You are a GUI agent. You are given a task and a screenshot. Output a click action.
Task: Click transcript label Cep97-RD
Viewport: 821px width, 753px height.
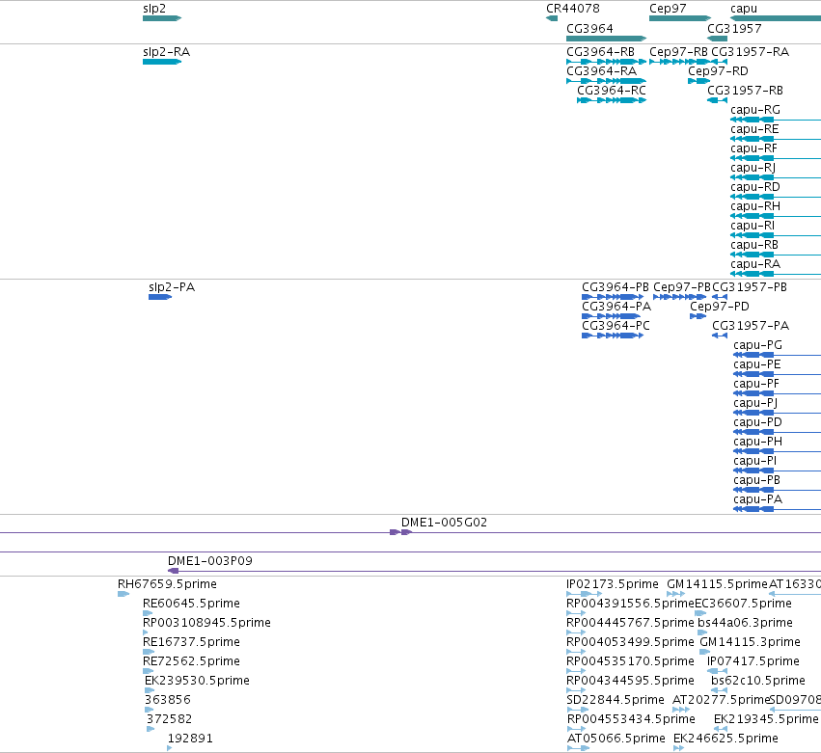coord(718,71)
